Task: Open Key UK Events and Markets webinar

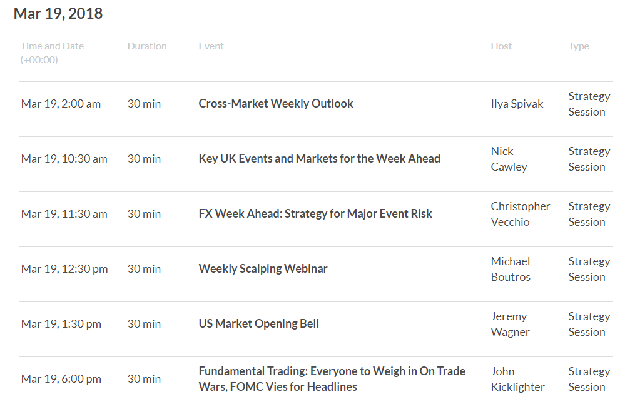Action: [x=319, y=159]
